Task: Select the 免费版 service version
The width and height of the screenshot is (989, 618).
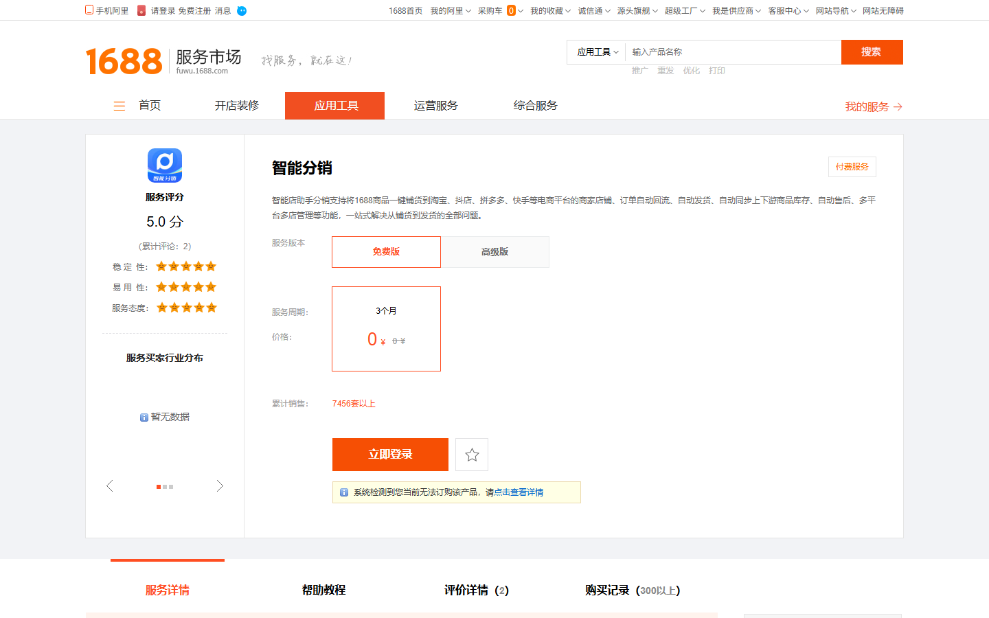Action: (386, 252)
